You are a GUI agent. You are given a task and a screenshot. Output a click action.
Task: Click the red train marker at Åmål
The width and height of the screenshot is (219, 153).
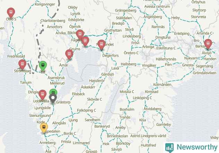pos(69,54)
